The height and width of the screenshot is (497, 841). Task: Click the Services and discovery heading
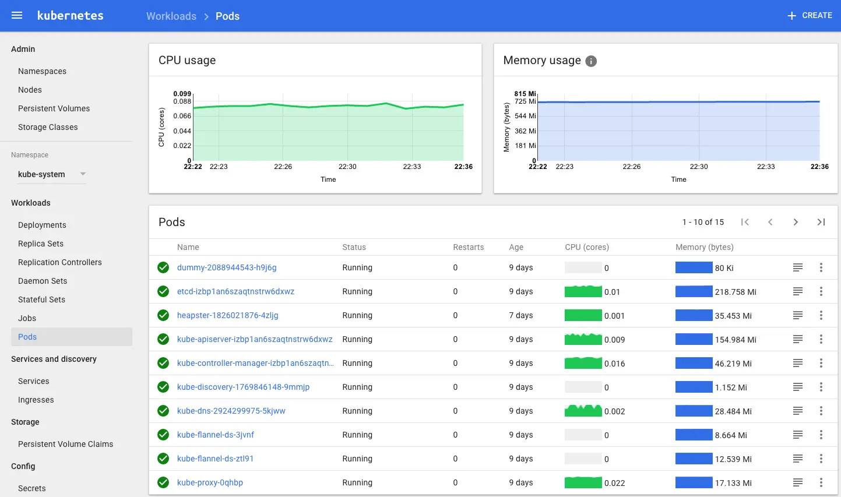tap(54, 359)
